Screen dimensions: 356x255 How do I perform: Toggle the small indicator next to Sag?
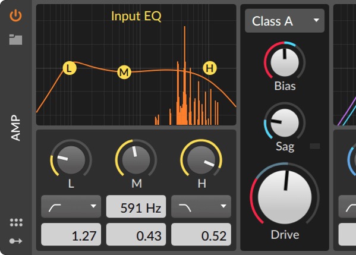point(315,146)
